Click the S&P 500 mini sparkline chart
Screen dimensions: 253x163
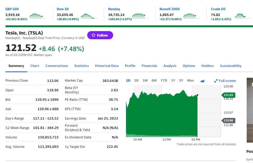(37, 16)
